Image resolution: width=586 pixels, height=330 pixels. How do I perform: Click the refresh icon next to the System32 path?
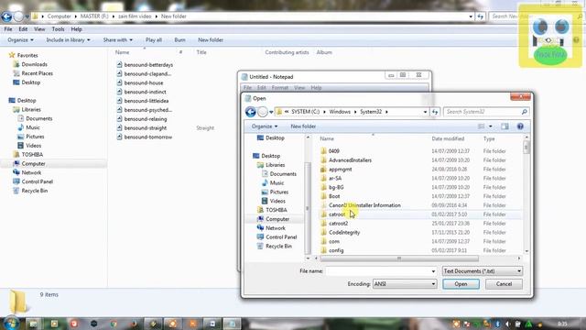tap(435, 112)
